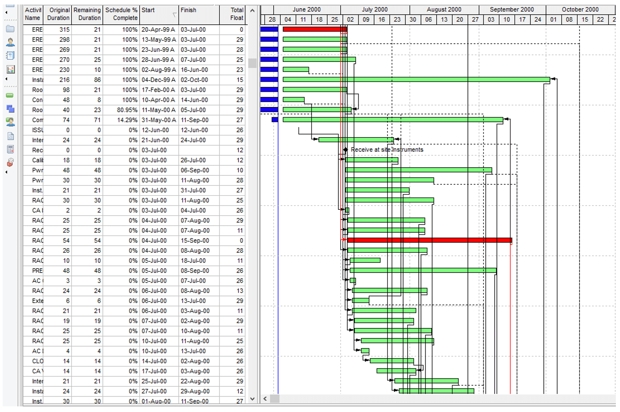This screenshot has height=412, width=620.
Task: Click the June 2000 timescale header
Action: click(307, 9)
